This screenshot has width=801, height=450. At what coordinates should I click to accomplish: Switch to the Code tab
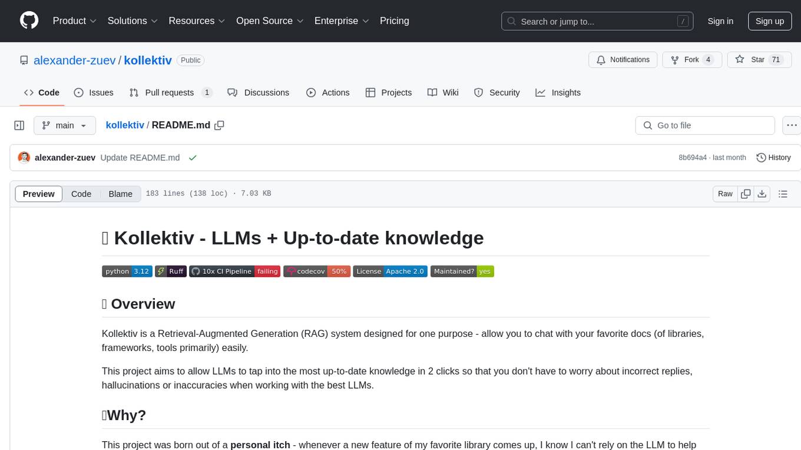pos(42,92)
